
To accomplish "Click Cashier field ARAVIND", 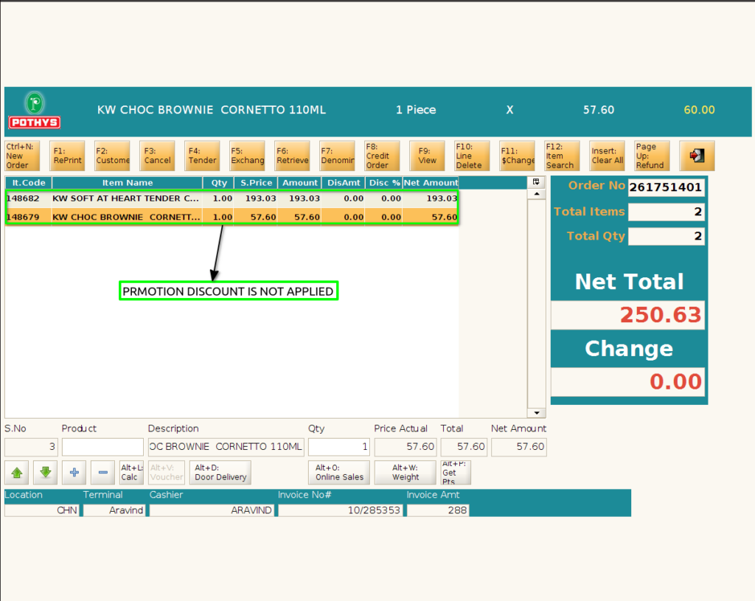I will (212, 510).
